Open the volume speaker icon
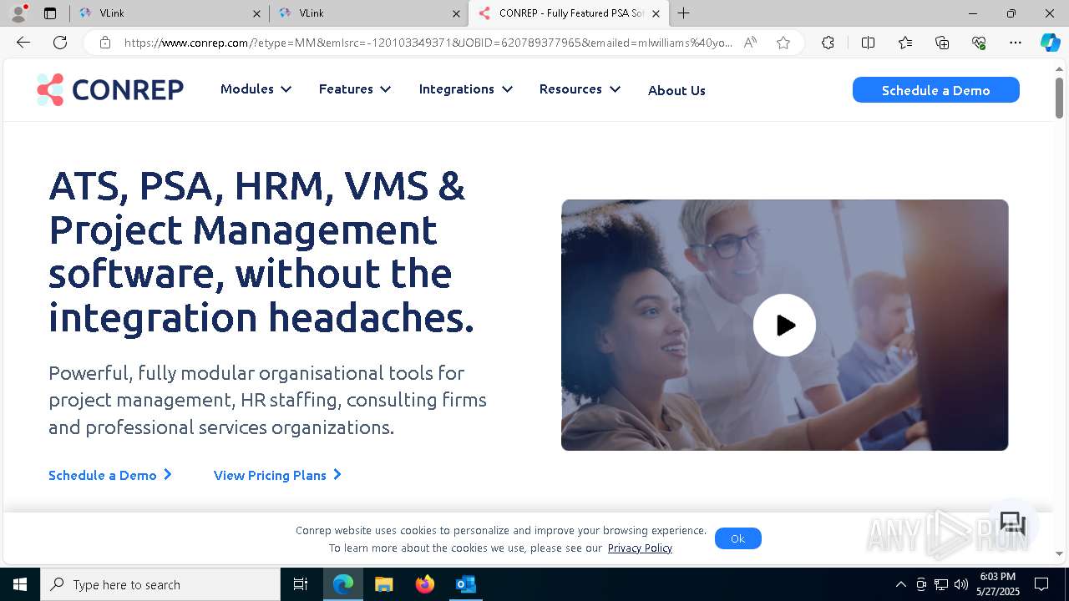Screen dimensions: 1069x601 (x=960, y=584)
